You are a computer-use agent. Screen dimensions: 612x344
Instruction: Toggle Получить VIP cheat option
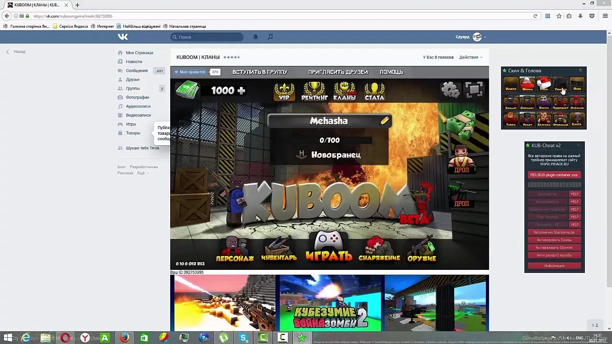pos(547,225)
